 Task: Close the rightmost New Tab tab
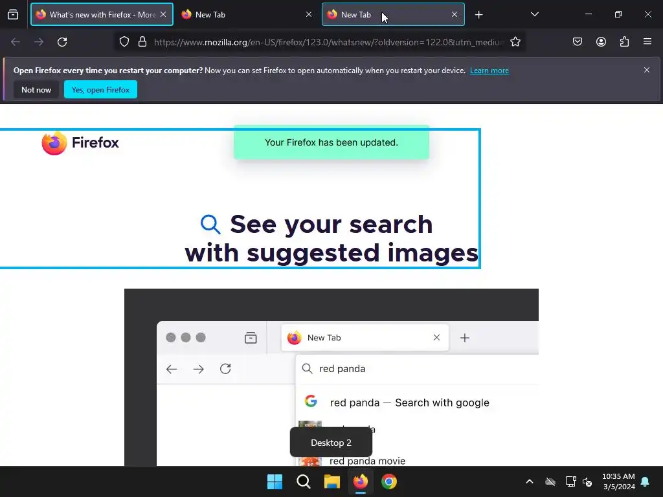pos(455,14)
